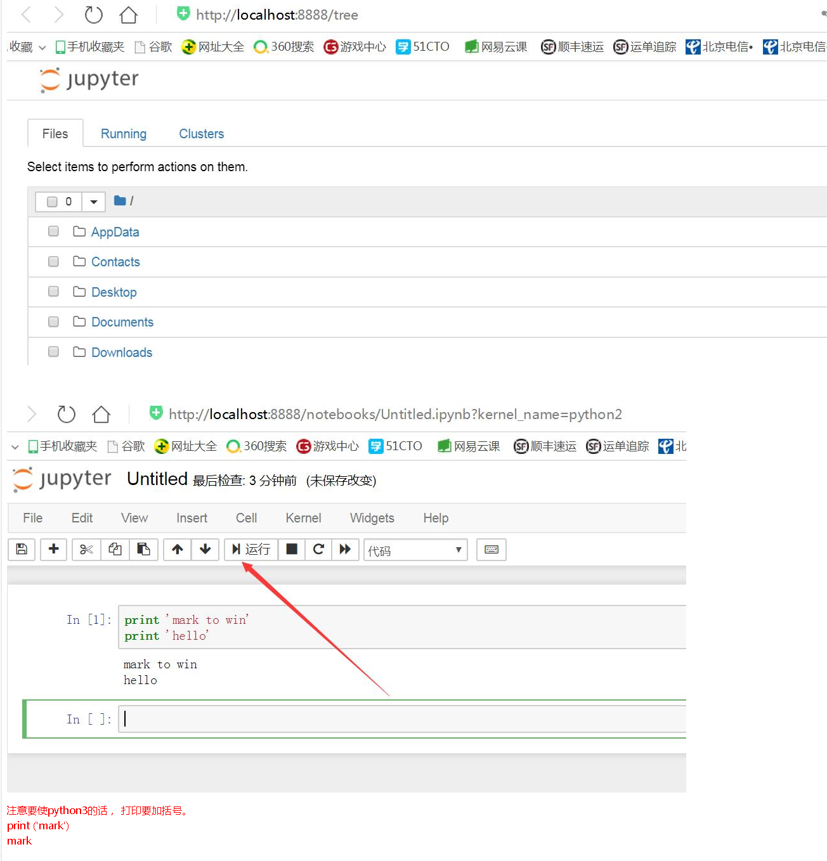Tick the AppData folder checkbox
The image size is (827, 861).
tap(53, 231)
